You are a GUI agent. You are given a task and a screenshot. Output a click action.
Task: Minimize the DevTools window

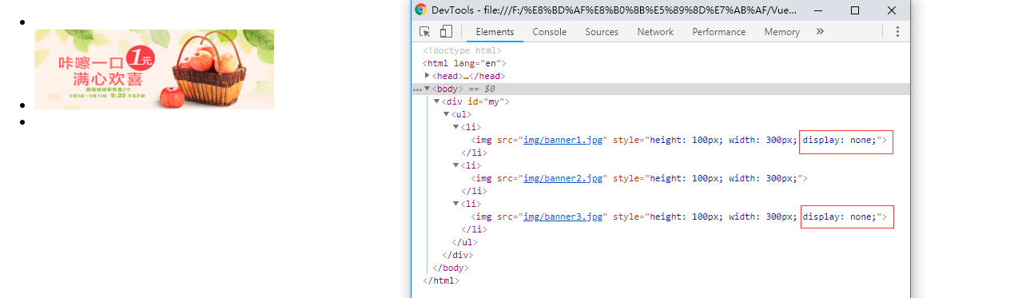coord(817,10)
